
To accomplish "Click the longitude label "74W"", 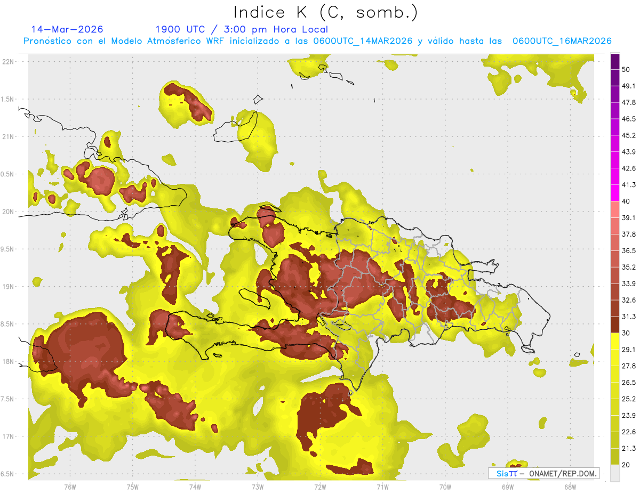I will click(x=195, y=487).
